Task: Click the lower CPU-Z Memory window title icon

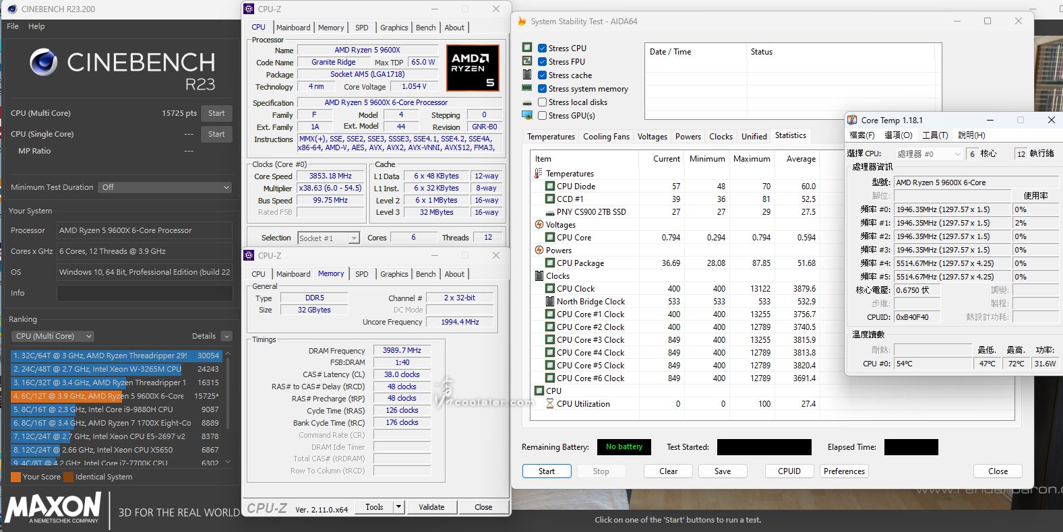Action: tap(249, 255)
